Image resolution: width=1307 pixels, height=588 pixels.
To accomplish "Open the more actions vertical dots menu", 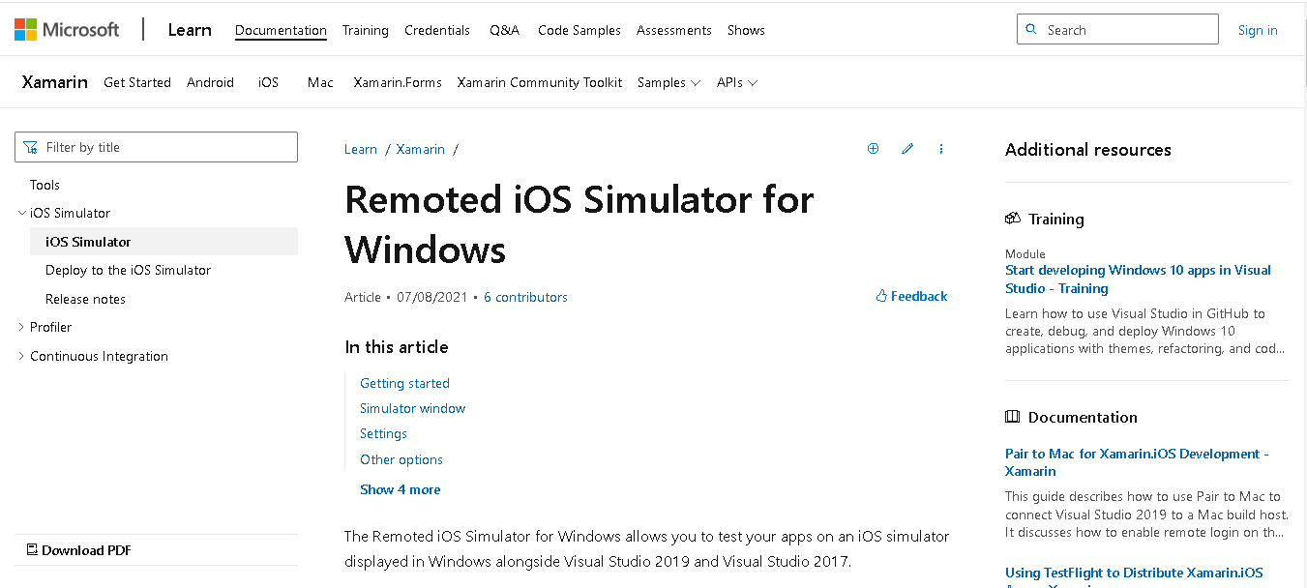I will coord(941,149).
